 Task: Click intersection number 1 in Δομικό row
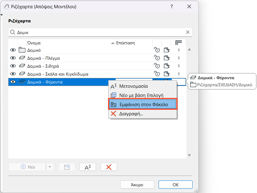click(179, 50)
